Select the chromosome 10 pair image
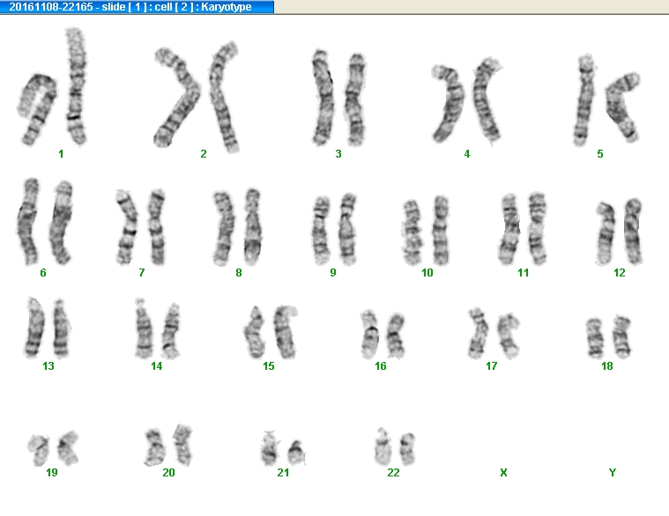669x516 pixels. coord(427,231)
